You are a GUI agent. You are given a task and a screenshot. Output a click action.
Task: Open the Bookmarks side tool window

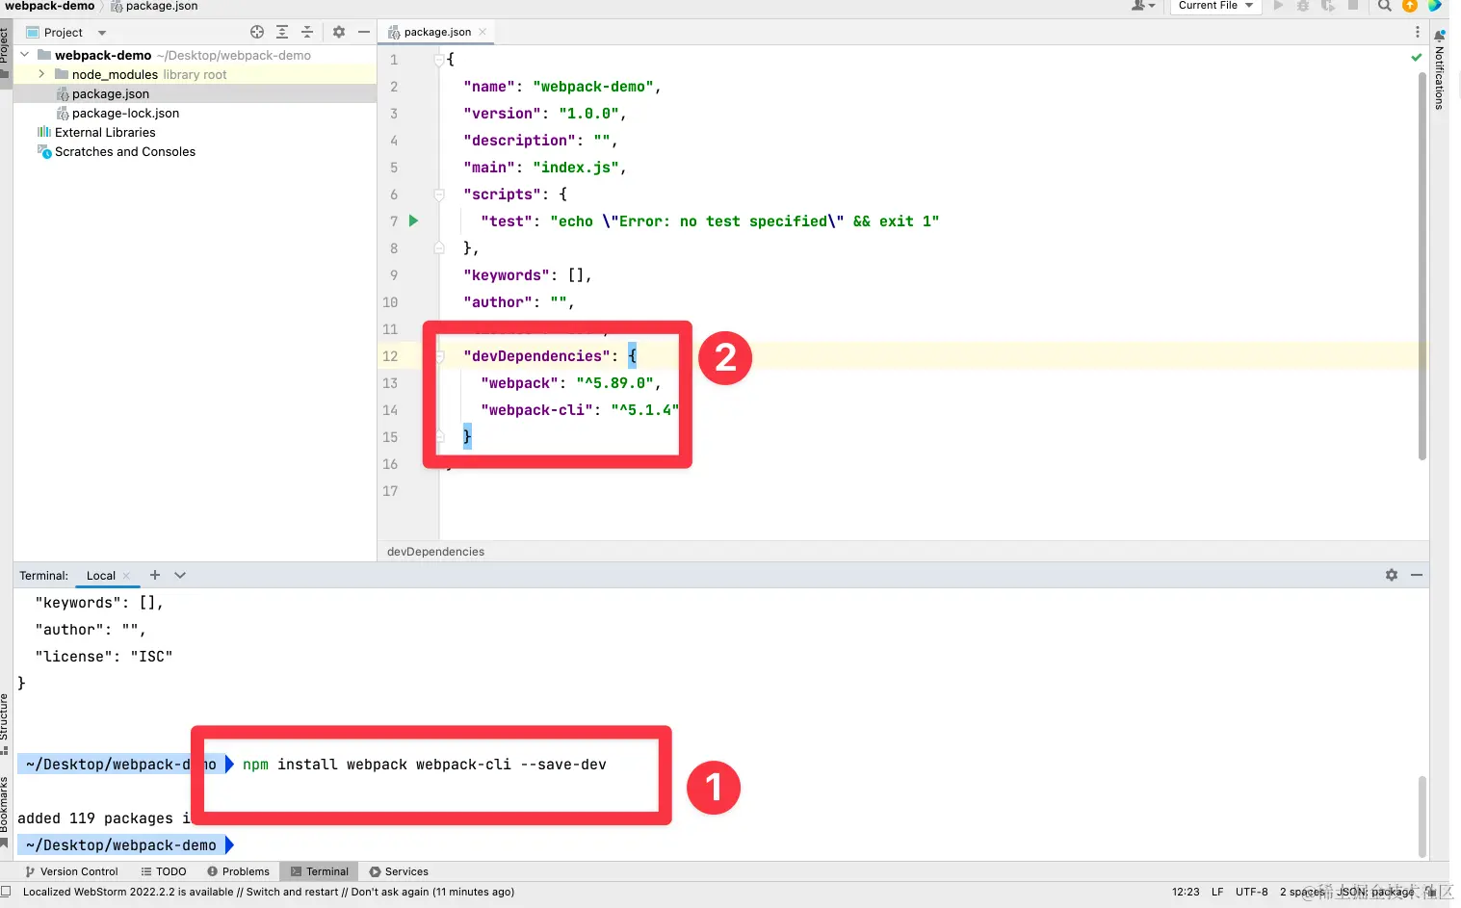[5, 813]
